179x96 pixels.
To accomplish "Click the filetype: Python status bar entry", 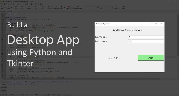I will (57, 95).
